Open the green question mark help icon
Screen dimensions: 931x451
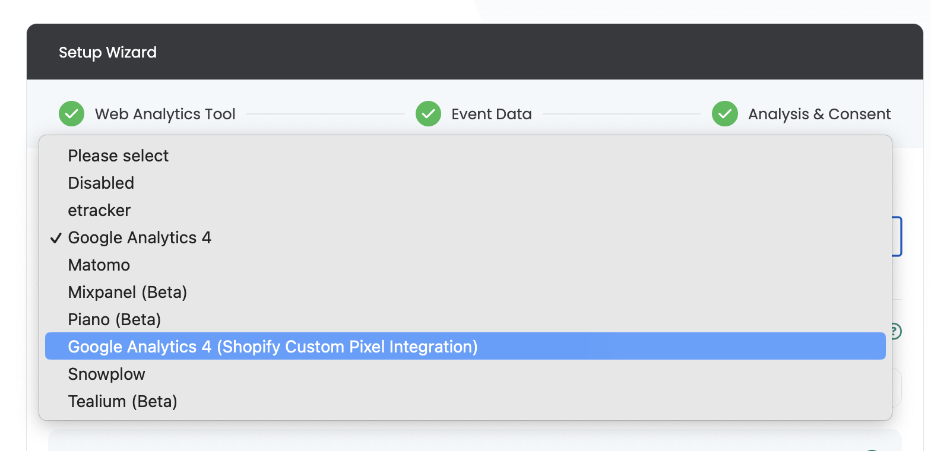click(x=895, y=331)
